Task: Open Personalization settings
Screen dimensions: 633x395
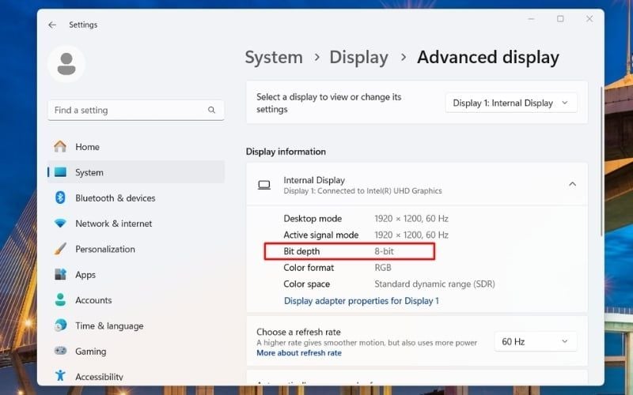Action: pos(104,249)
